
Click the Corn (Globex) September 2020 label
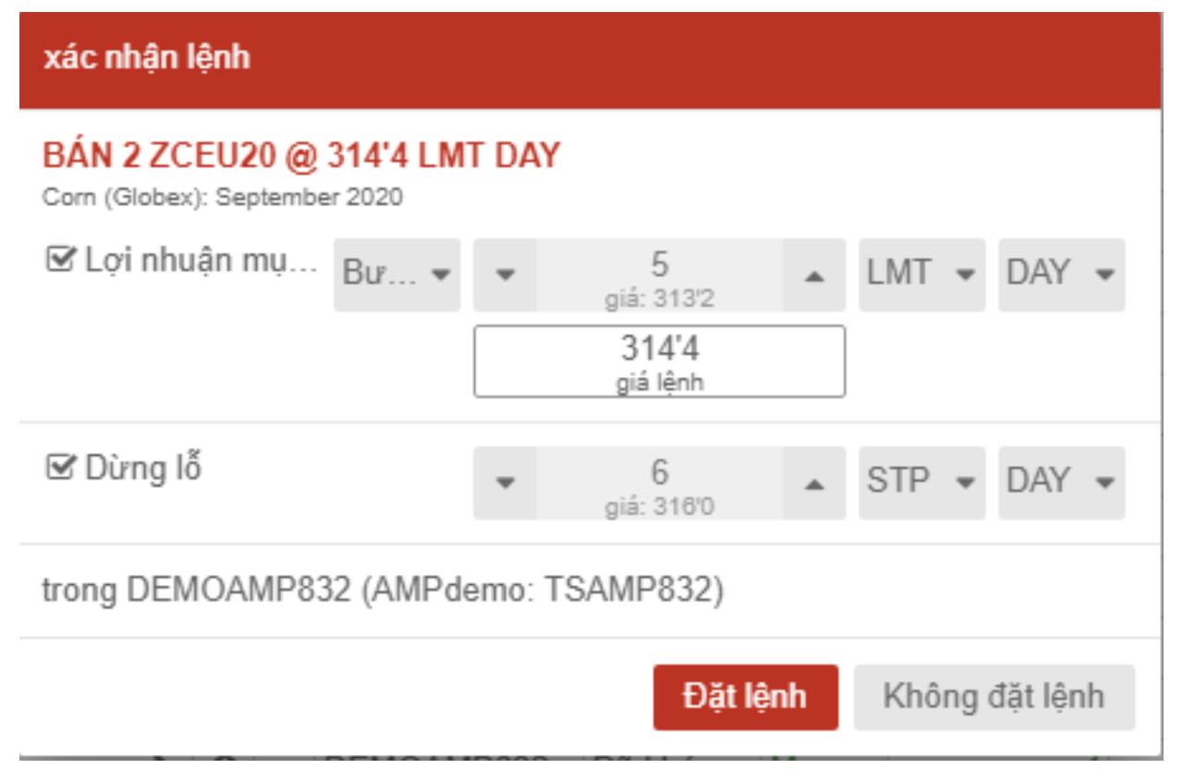pos(222,198)
